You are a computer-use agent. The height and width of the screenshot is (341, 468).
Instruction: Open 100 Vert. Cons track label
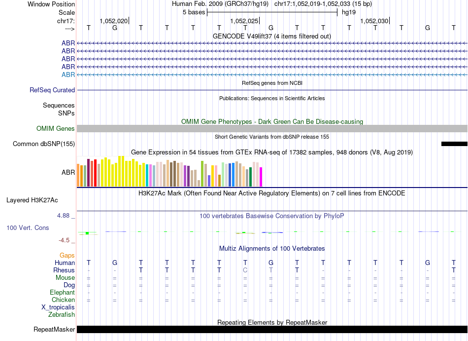click(x=28, y=227)
